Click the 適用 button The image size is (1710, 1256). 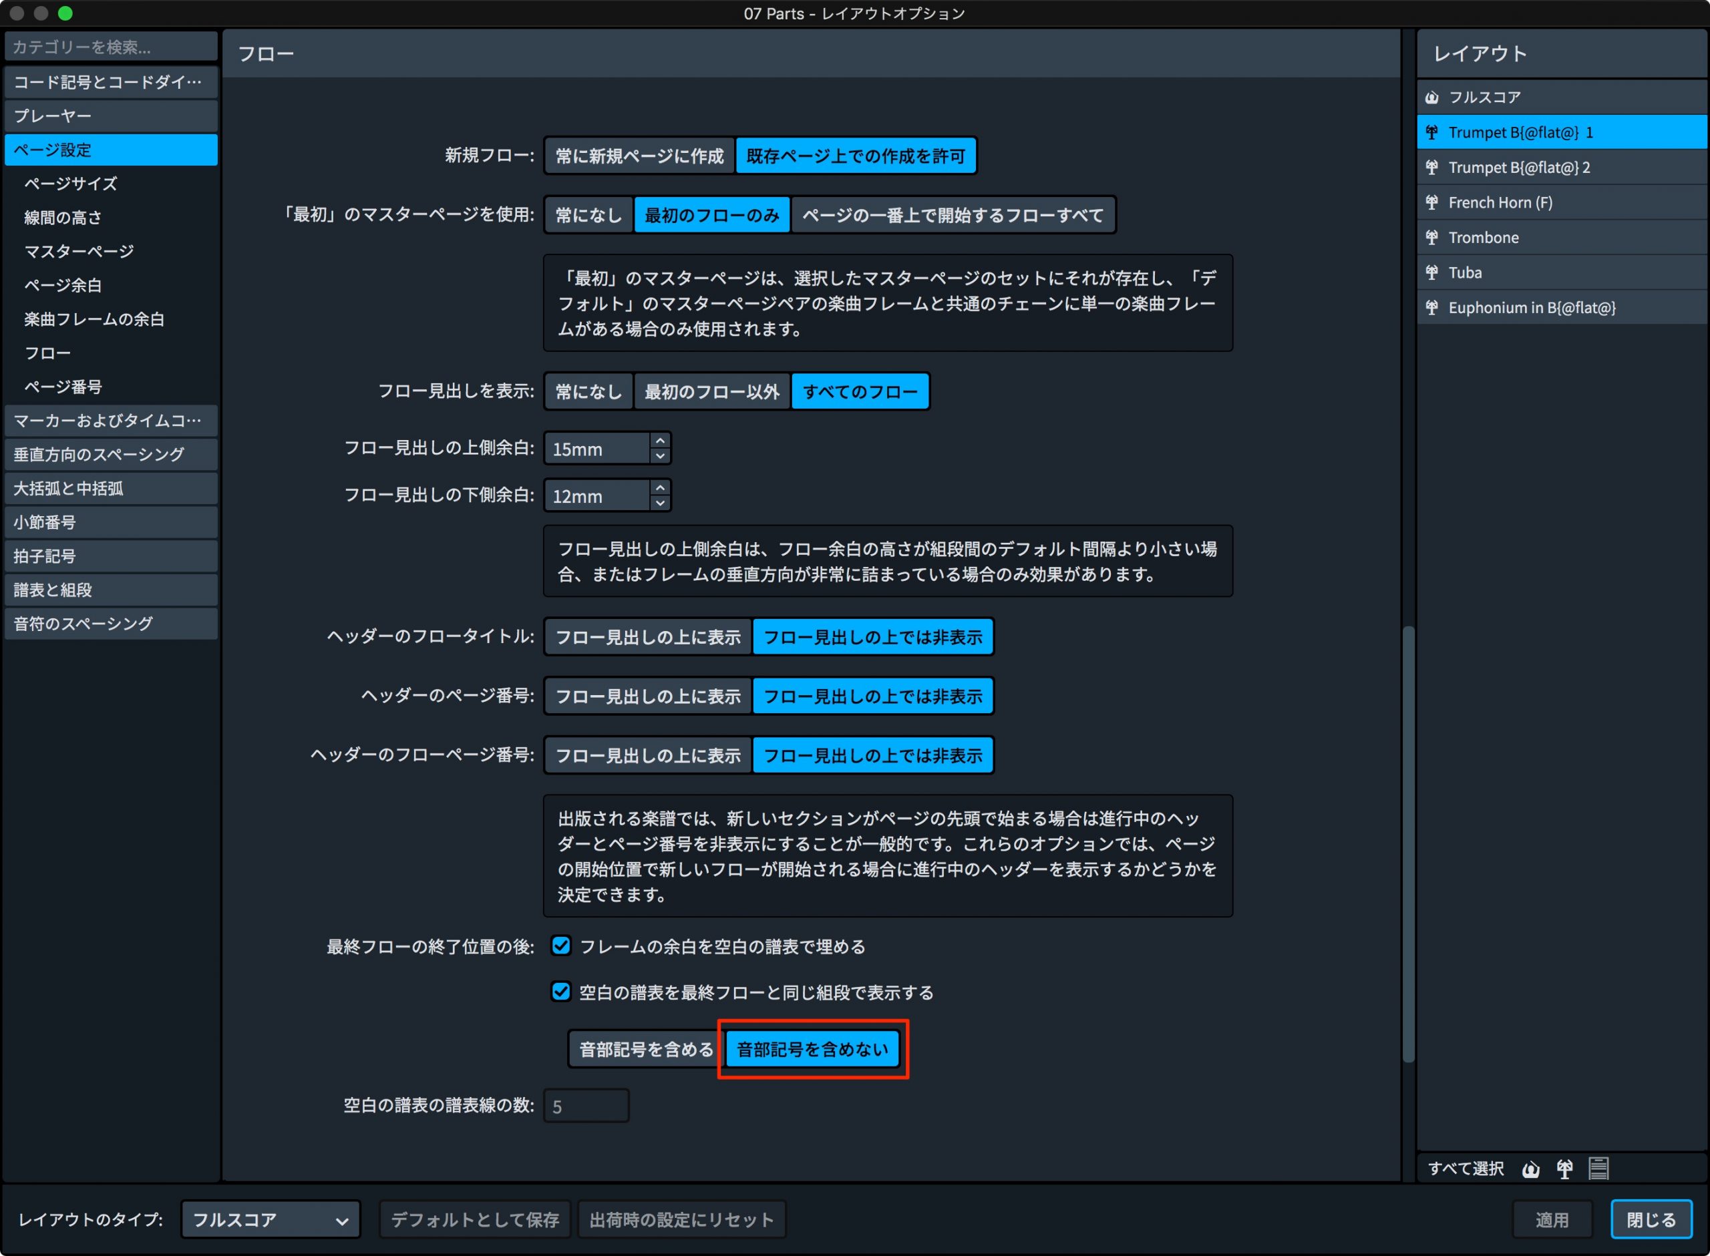pyautogui.click(x=1552, y=1219)
